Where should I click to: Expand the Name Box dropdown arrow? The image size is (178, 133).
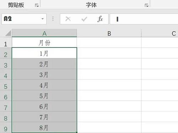[x=42, y=19]
